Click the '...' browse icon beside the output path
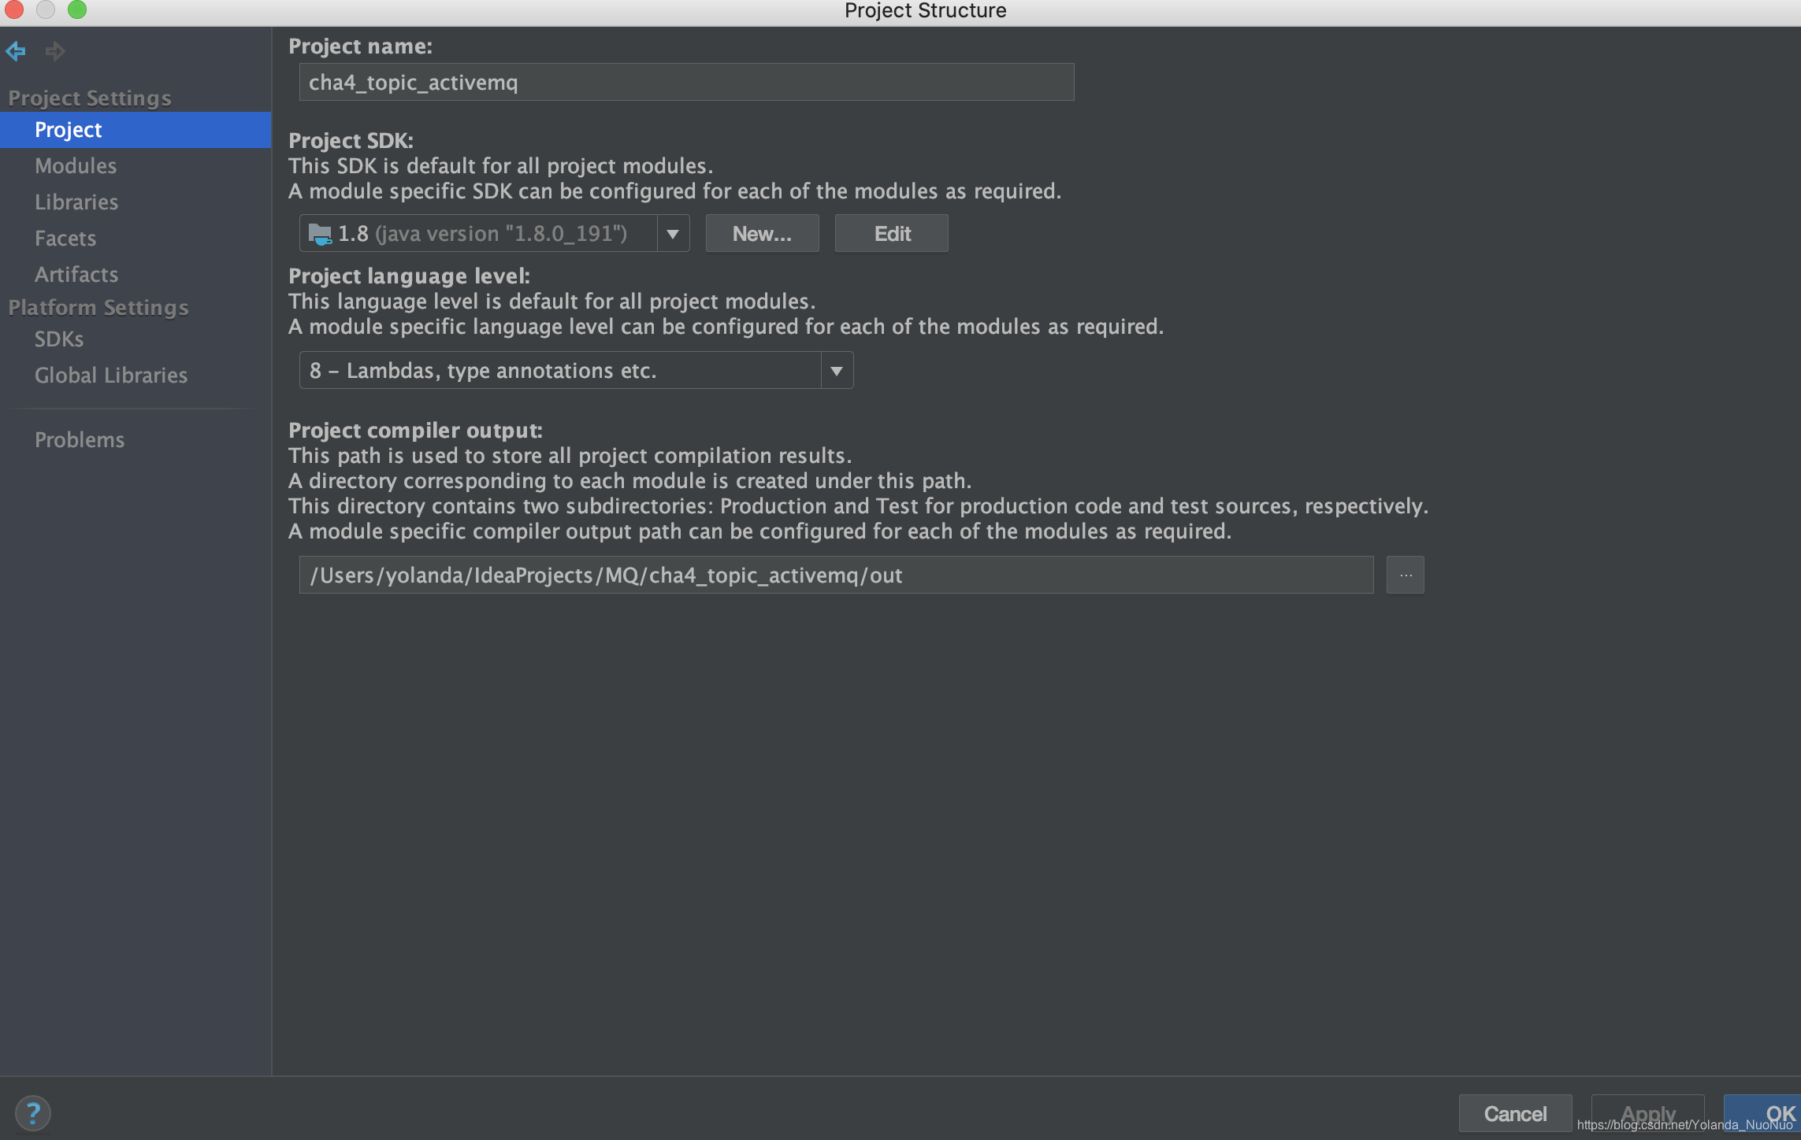Viewport: 1801px width, 1140px height. (1405, 574)
